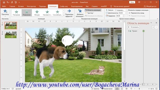Switch to the Рецензирование tab
This screenshot has height=90, width=160.
77,6
